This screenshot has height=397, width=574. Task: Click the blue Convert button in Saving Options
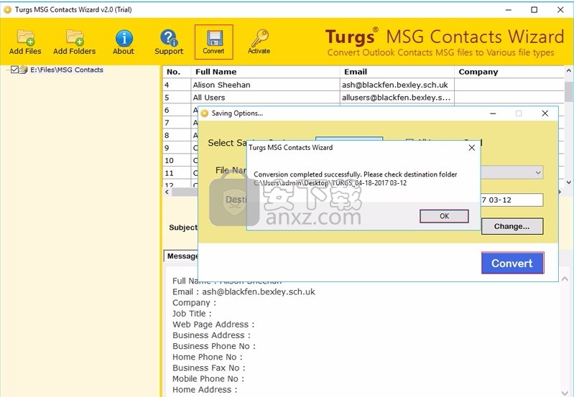(x=512, y=263)
